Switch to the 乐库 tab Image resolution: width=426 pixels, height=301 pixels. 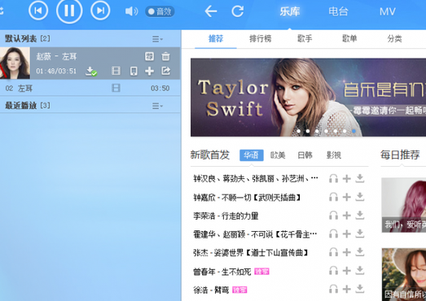click(x=290, y=11)
